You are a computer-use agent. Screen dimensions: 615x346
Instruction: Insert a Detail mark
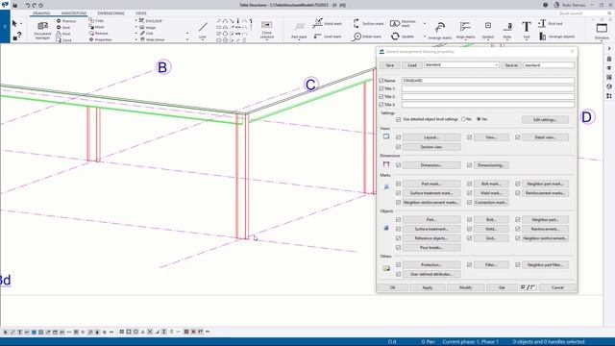point(367,37)
